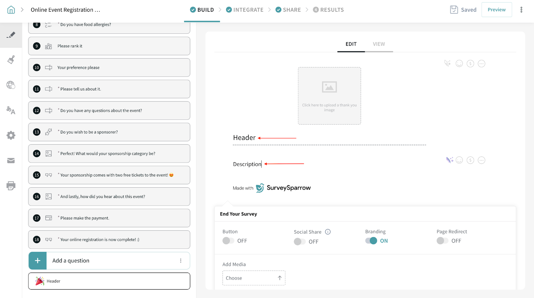Open the settings gear in sidebar
The height and width of the screenshot is (298, 534).
[x=11, y=135]
